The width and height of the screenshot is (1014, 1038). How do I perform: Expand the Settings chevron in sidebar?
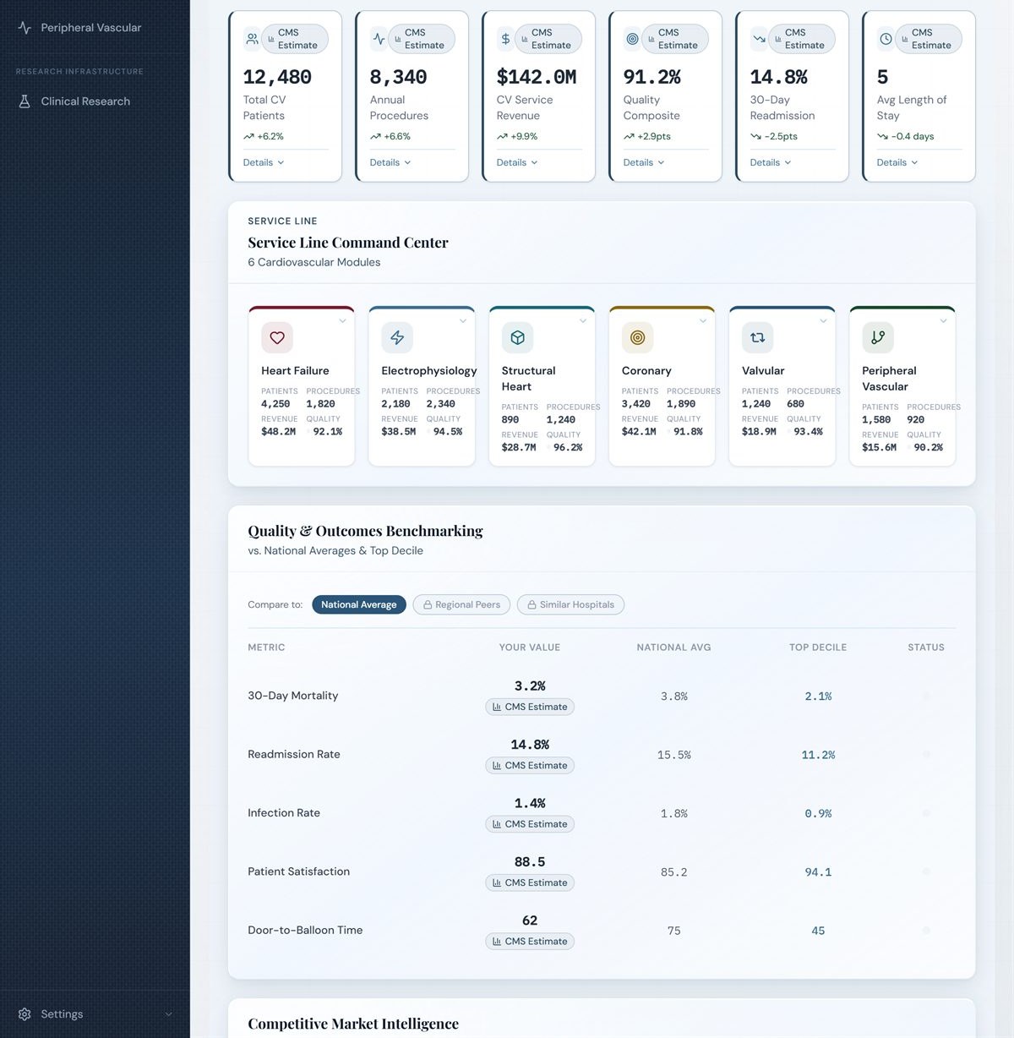click(168, 1014)
